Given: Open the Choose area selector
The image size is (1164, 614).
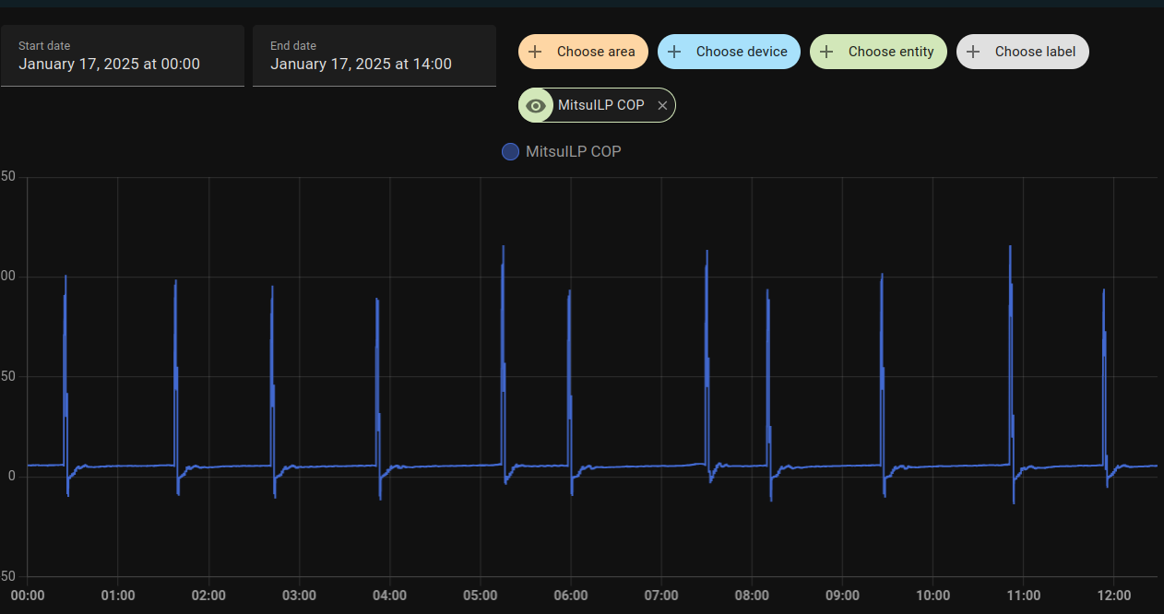Looking at the screenshot, I should coord(595,52).
